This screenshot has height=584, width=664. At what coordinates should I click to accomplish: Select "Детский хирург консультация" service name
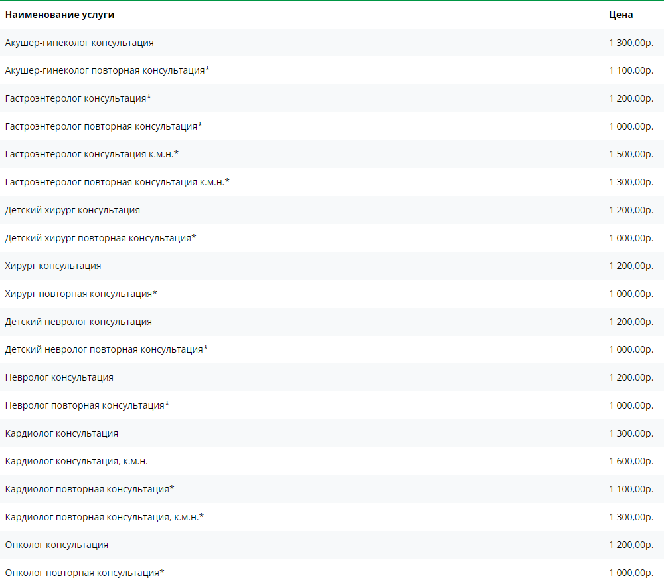72,210
